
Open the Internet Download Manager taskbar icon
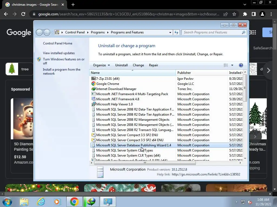click(91, 202)
